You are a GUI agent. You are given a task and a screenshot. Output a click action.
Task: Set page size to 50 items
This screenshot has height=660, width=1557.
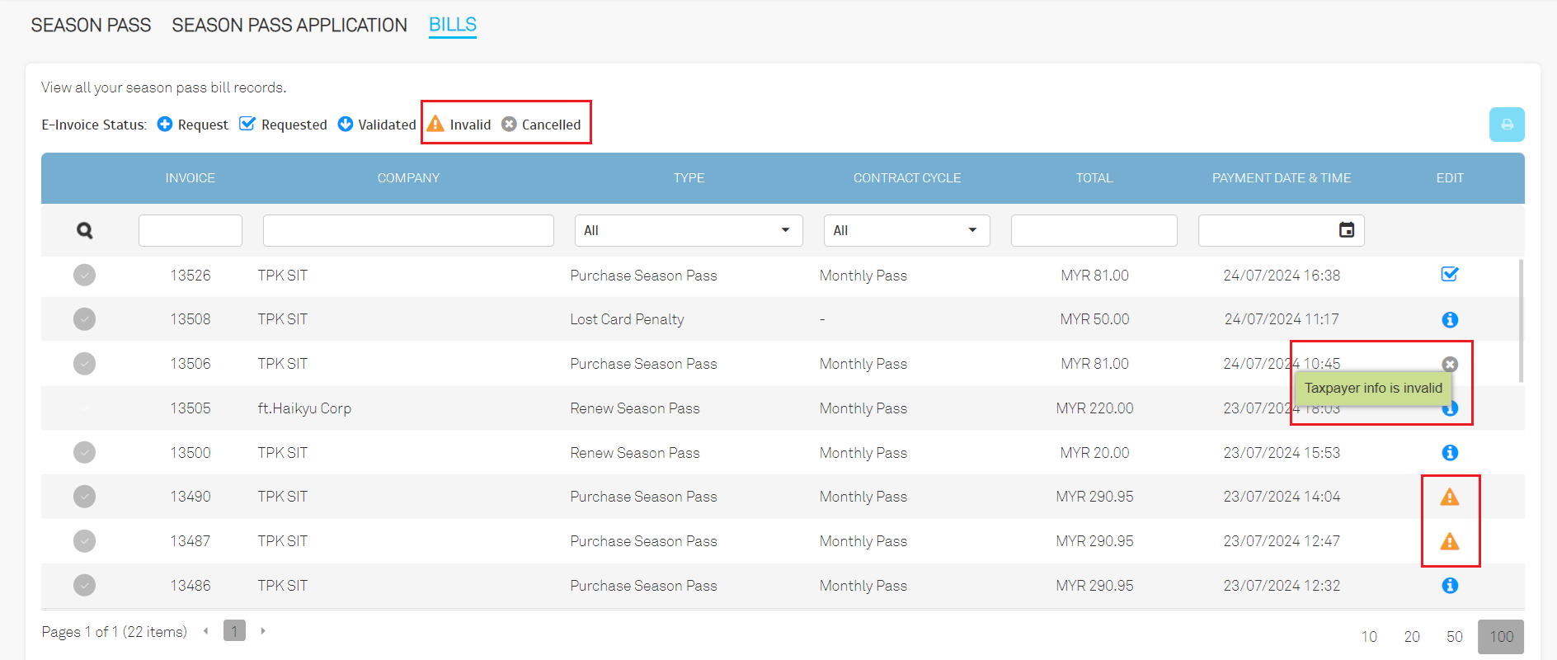tap(1454, 637)
